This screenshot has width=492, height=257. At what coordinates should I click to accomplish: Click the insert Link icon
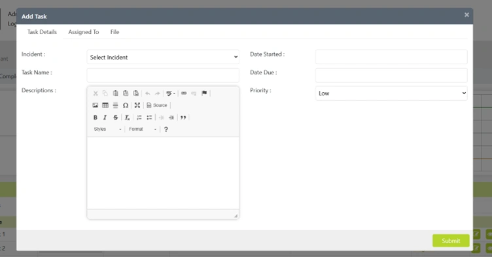pyautogui.click(x=184, y=94)
